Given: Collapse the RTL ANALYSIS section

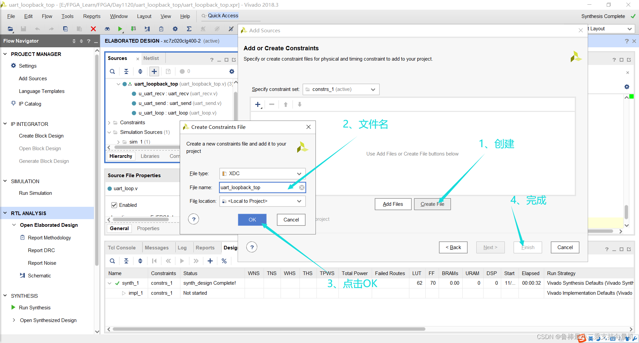Looking at the screenshot, I should (x=5, y=213).
